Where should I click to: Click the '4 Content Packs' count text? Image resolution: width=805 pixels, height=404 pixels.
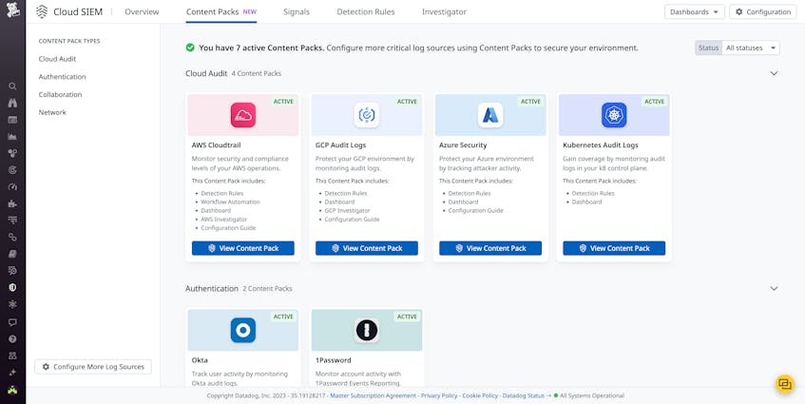pos(257,73)
